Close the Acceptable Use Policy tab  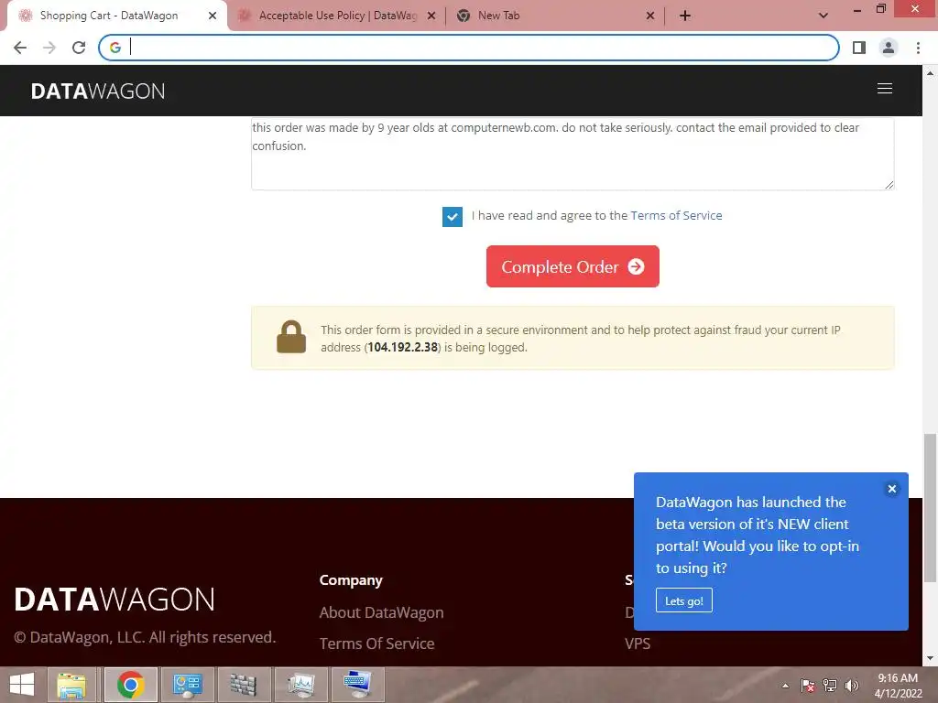(431, 16)
